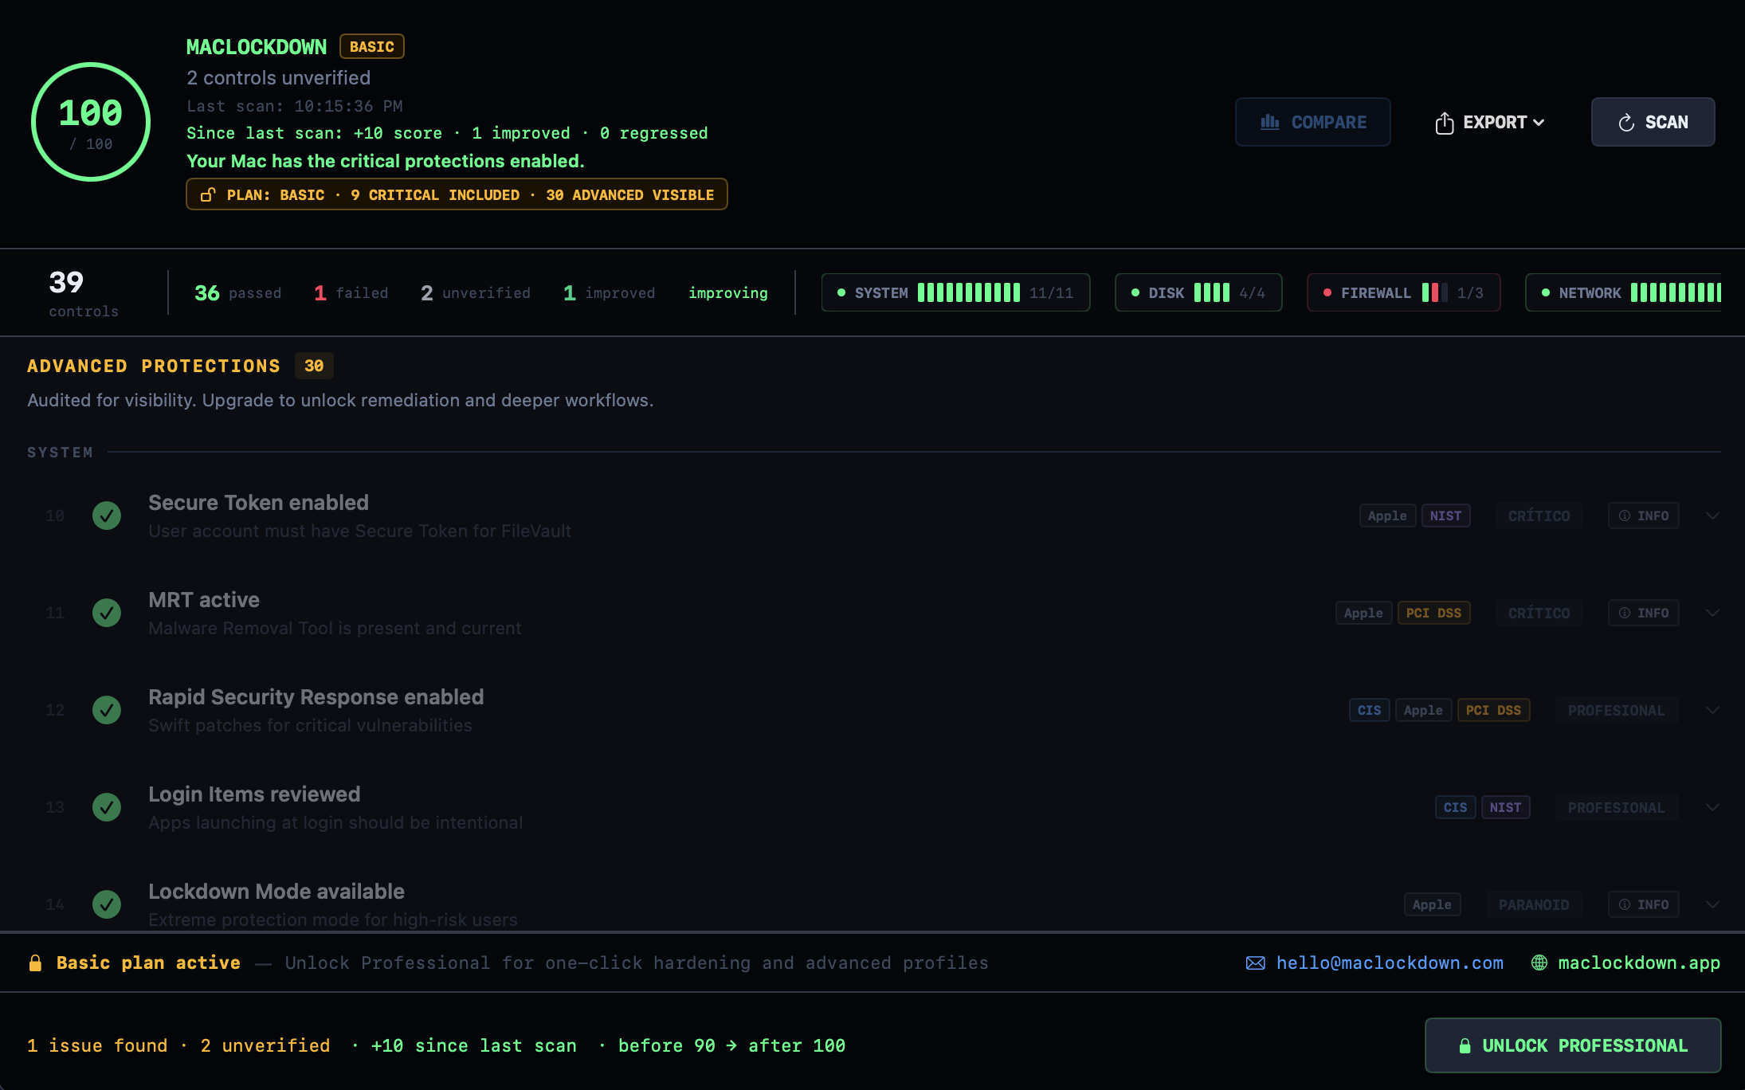Click the 'Basic plan active' label

(148, 963)
